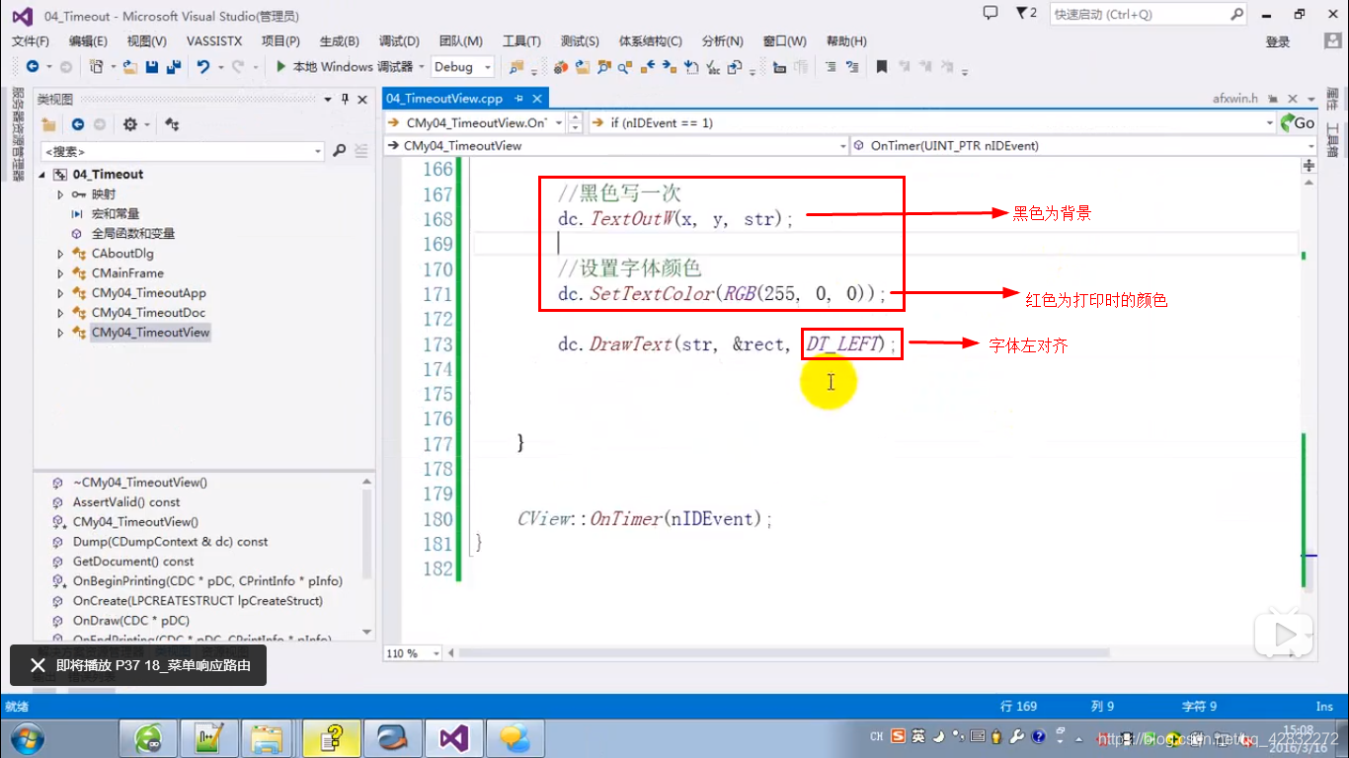The width and height of the screenshot is (1349, 758).
Task: Expand the CMy04_TimeoutApp class node
Action: (x=60, y=293)
